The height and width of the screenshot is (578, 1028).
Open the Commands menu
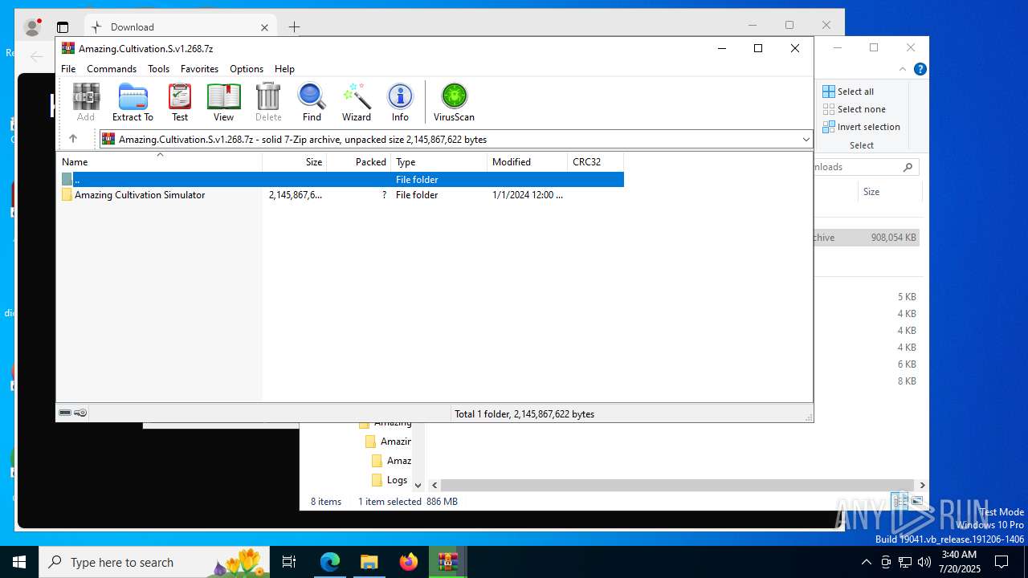(x=112, y=69)
